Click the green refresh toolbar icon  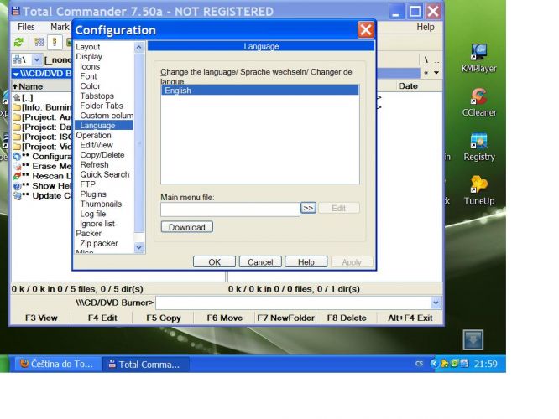(x=18, y=43)
